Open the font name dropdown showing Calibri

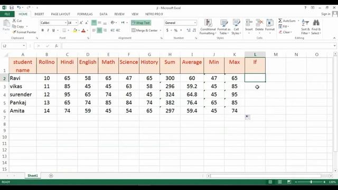click(x=65, y=23)
